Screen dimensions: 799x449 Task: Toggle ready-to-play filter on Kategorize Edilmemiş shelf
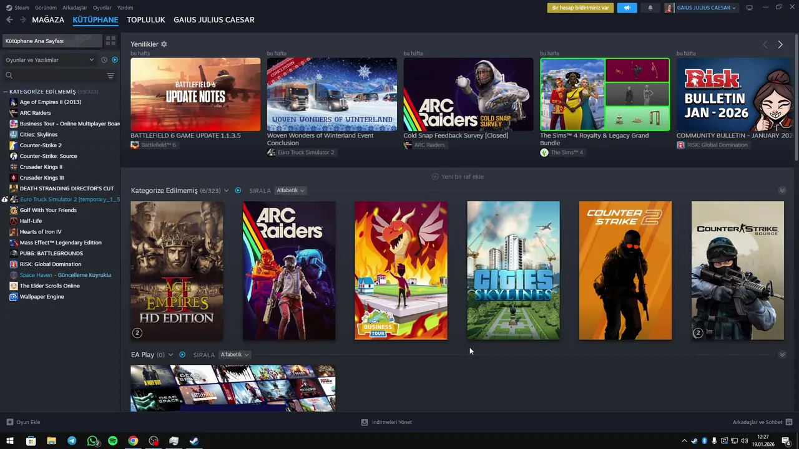[x=238, y=190]
